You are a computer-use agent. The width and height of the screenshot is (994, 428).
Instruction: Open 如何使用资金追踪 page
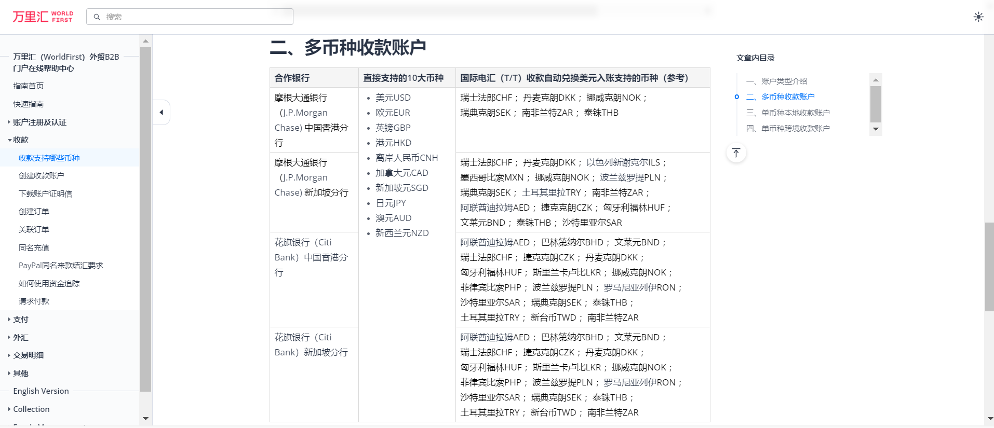point(49,284)
